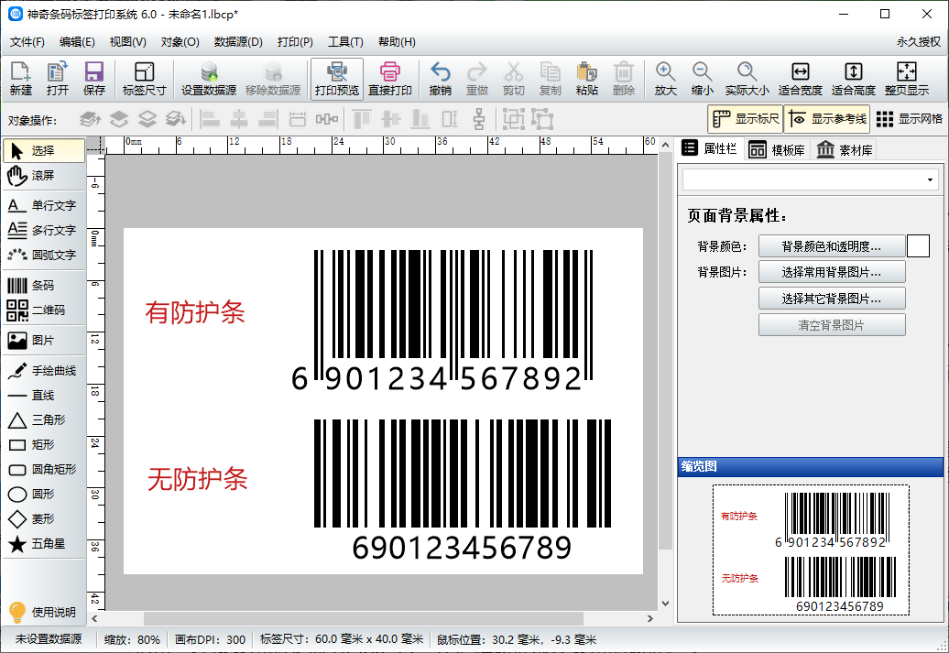This screenshot has width=949, height=653.
Task: Click the 直接打印 direct print icon
Action: coord(390,79)
